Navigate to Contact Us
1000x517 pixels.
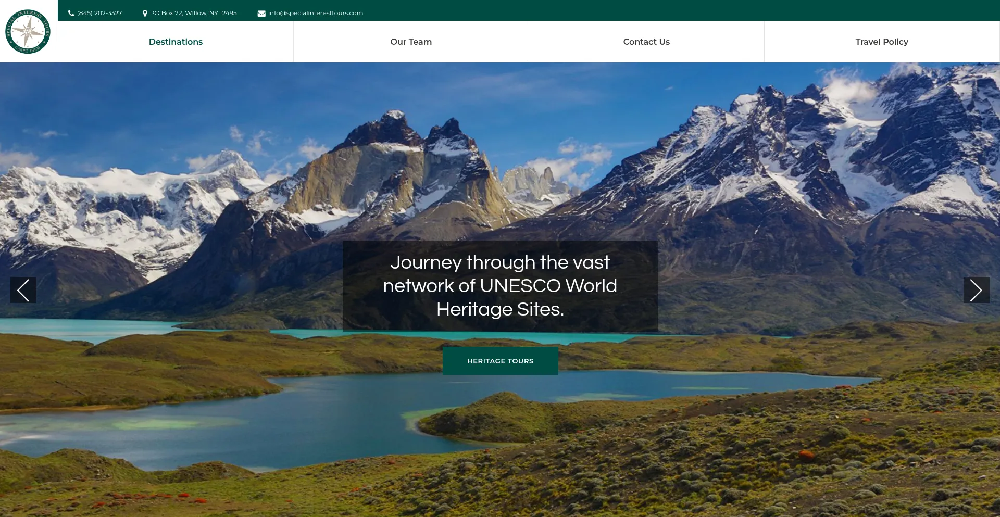(x=646, y=42)
